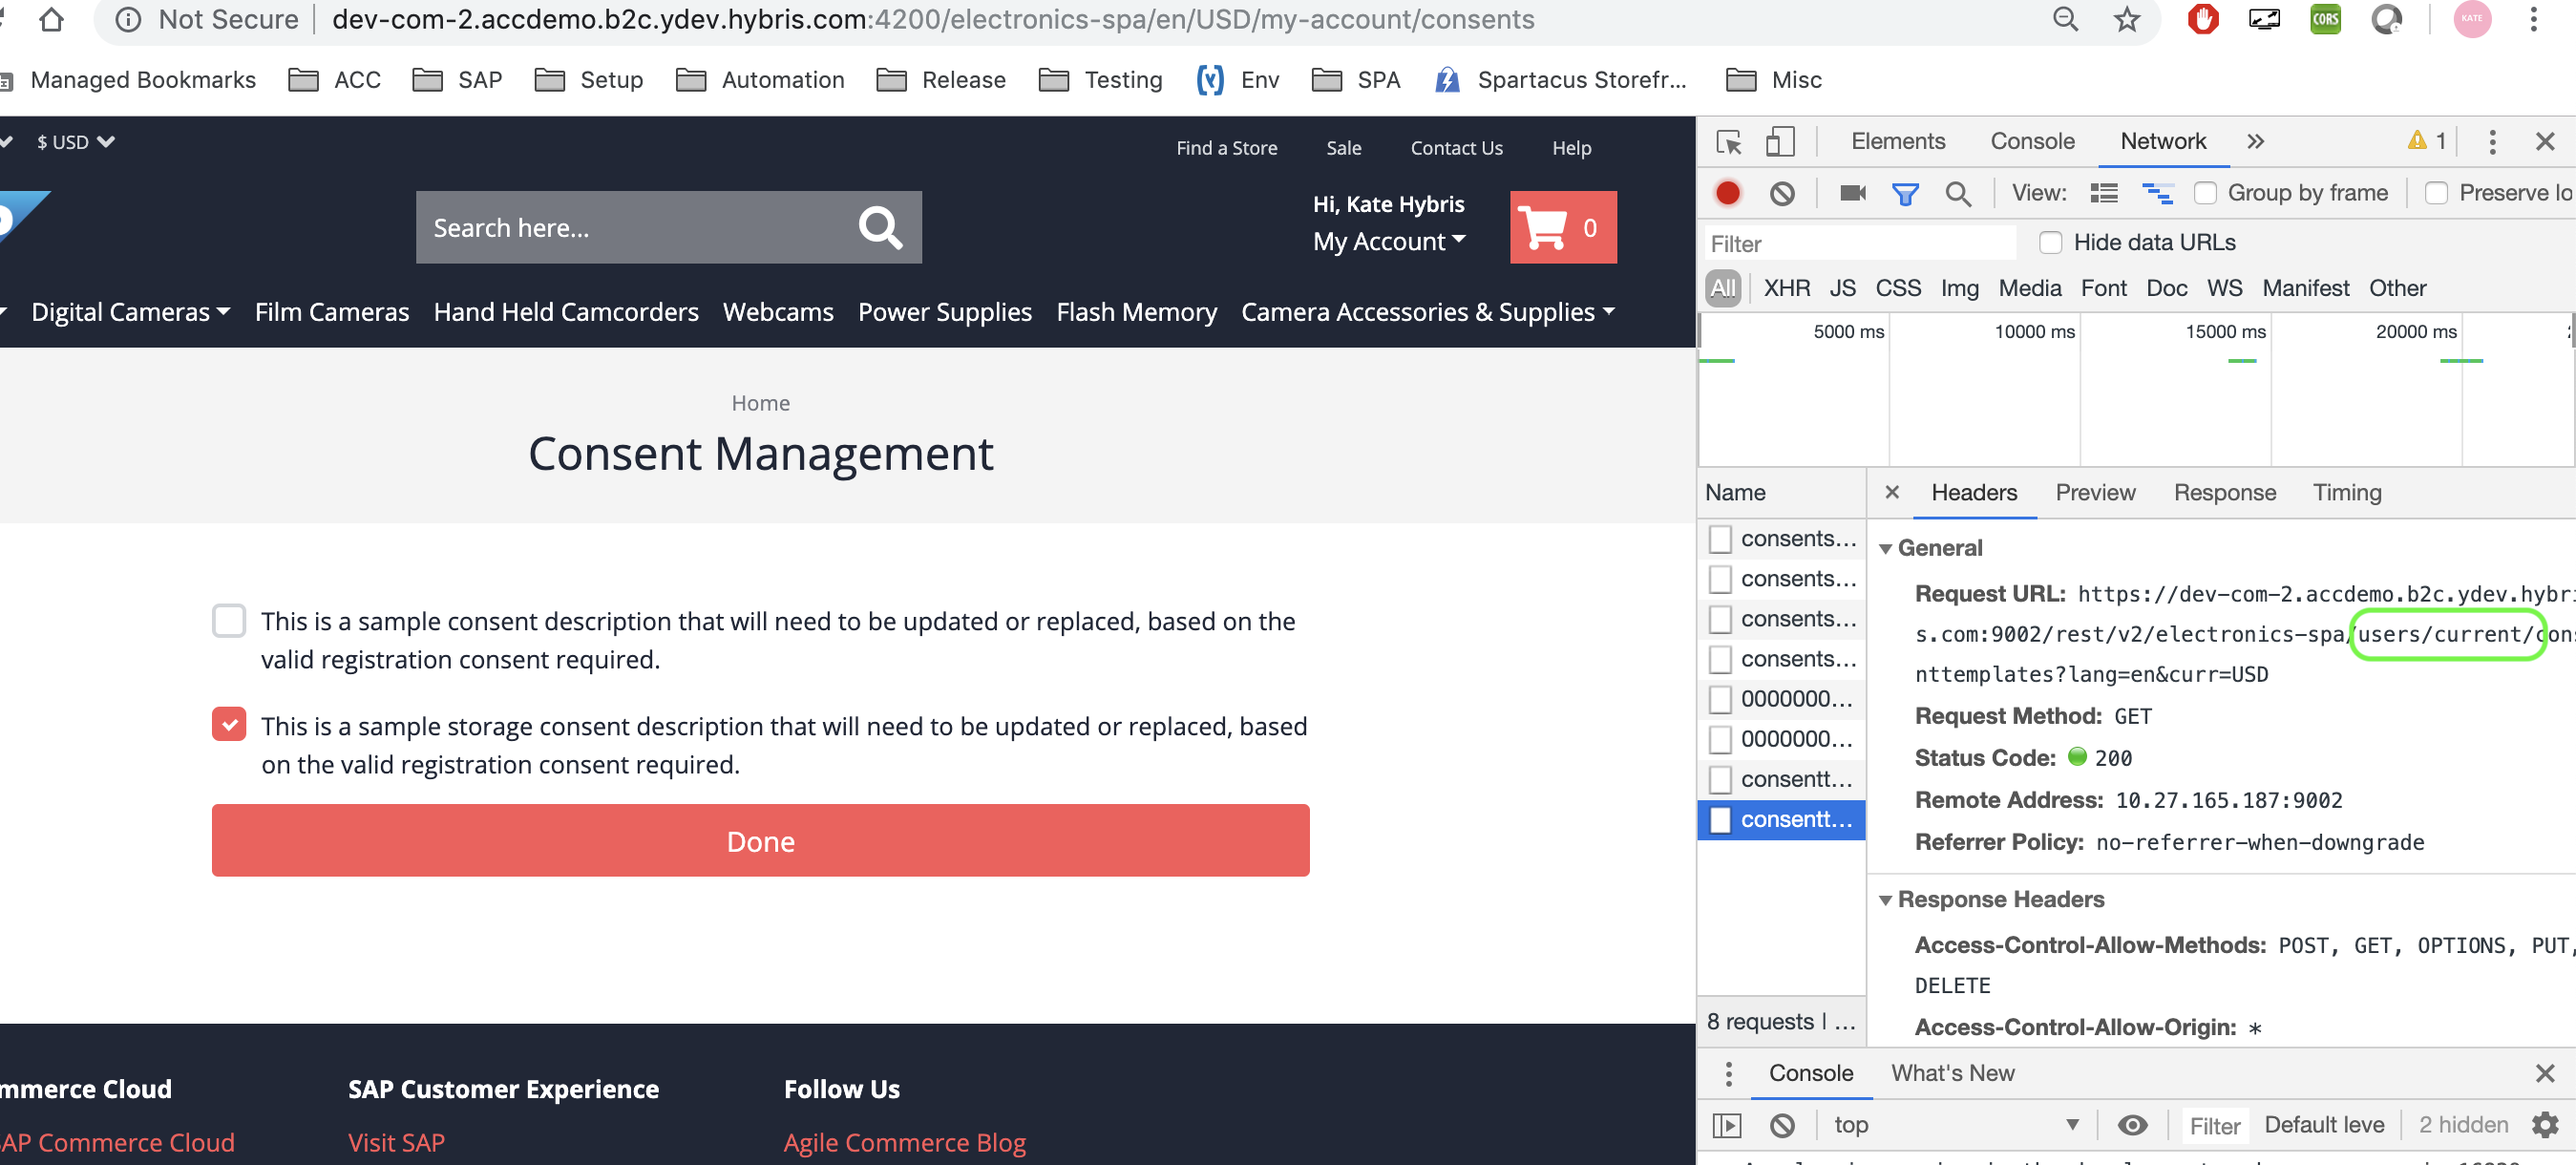
Task: Toggle the device toolbar in DevTools
Action: click(x=1779, y=142)
